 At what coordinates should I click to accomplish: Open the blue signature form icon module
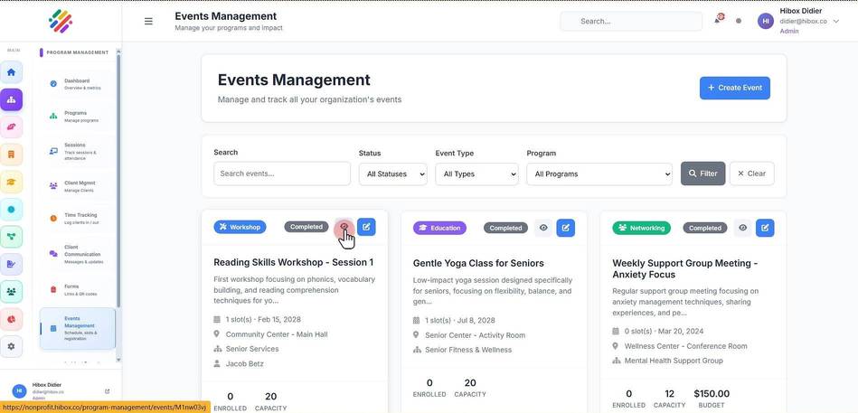(11, 264)
